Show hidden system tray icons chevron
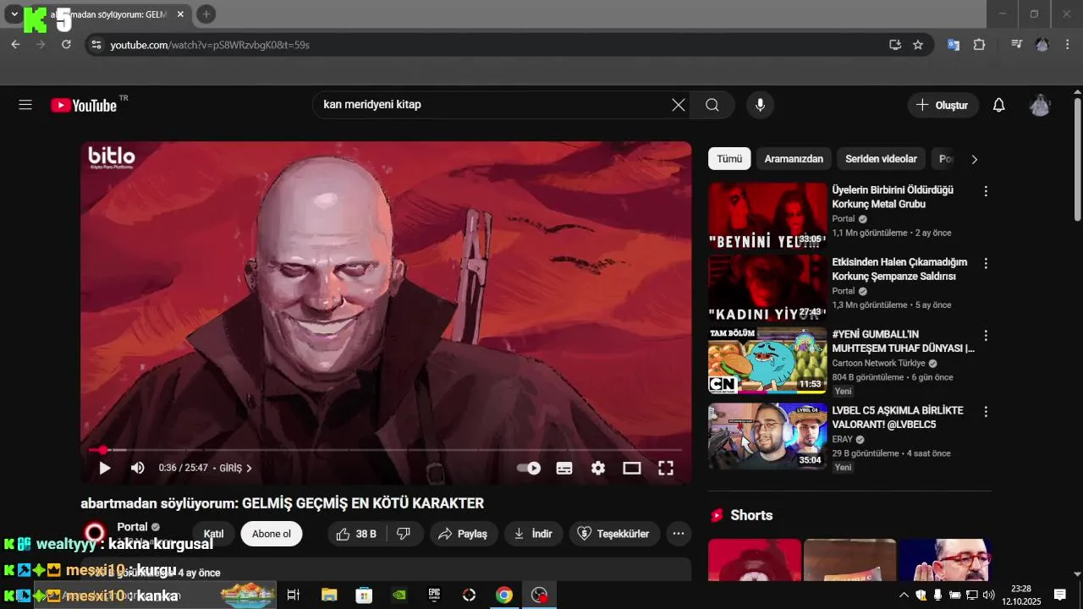Image resolution: width=1083 pixels, height=609 pixels. tap(904, 595)
